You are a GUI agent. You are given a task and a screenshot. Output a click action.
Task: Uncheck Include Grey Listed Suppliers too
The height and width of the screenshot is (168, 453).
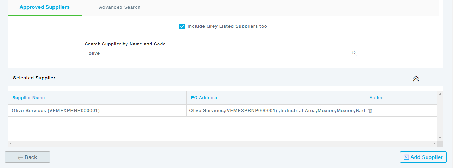point(182,26)
